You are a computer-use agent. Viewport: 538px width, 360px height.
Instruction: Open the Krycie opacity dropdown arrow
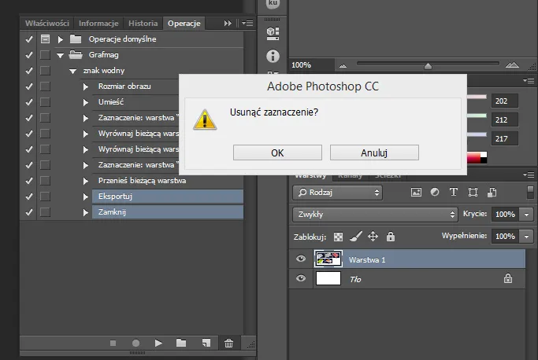point(527,214)
